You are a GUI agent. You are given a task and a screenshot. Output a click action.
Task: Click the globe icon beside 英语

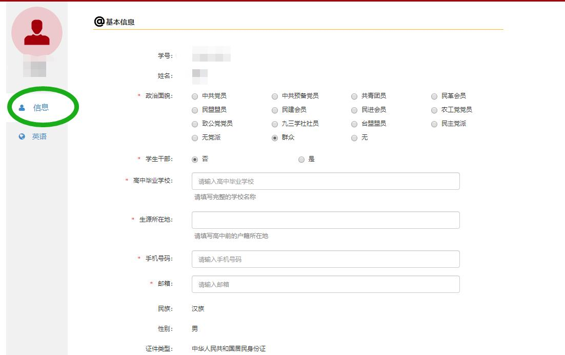point(22,136)
